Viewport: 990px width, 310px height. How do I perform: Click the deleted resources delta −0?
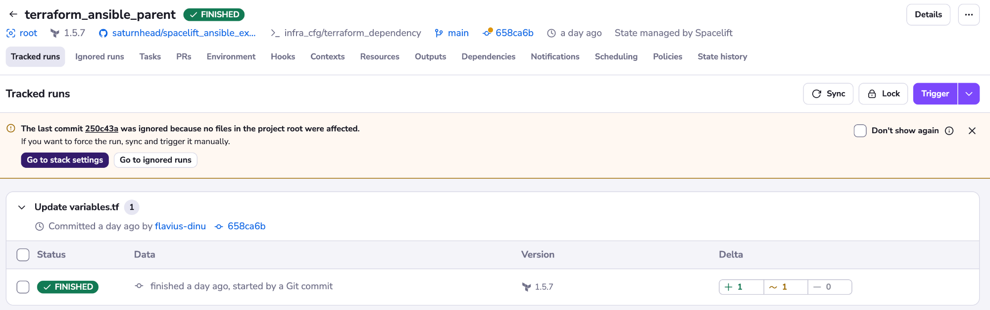pos(830,287)
